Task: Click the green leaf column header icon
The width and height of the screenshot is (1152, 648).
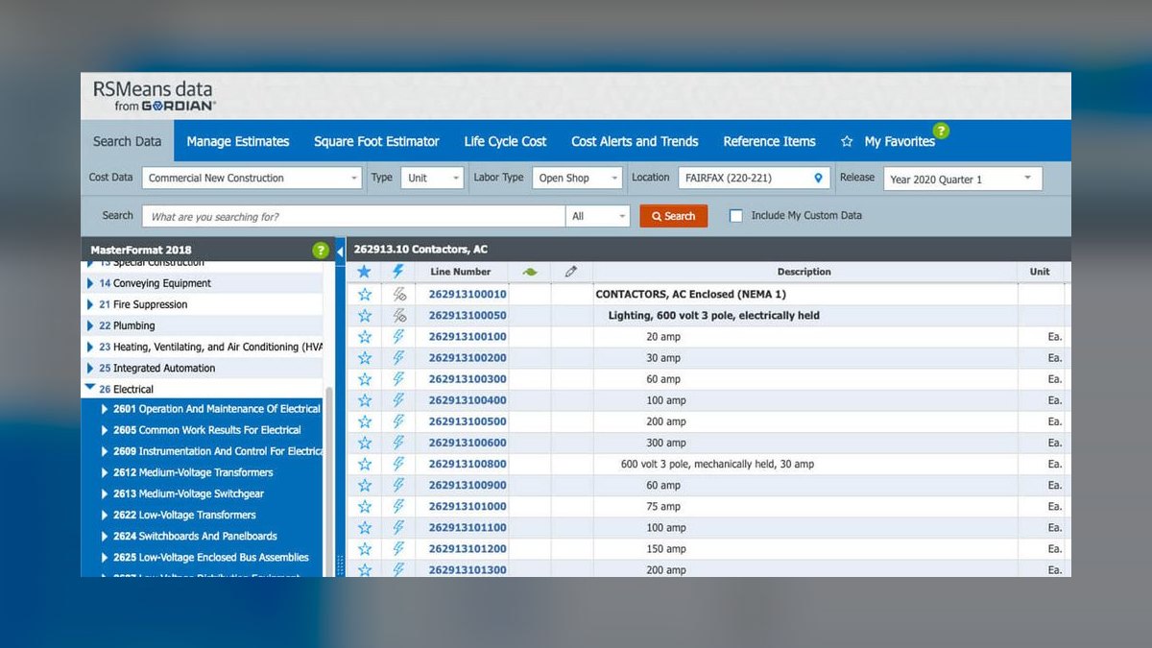Action: point(530,272)
